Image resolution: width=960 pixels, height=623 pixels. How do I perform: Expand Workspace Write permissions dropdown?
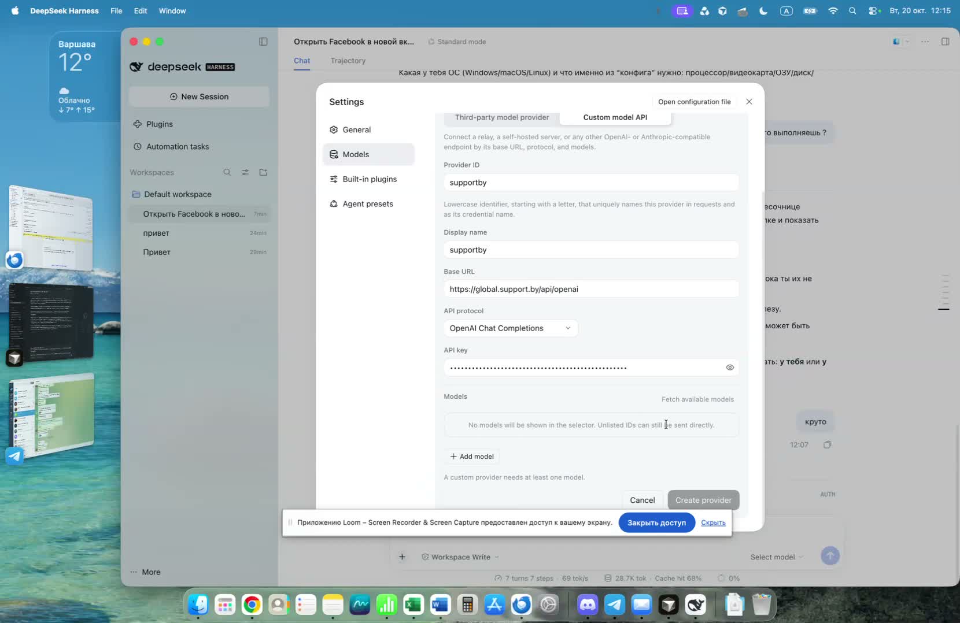[x=460, y=557]
